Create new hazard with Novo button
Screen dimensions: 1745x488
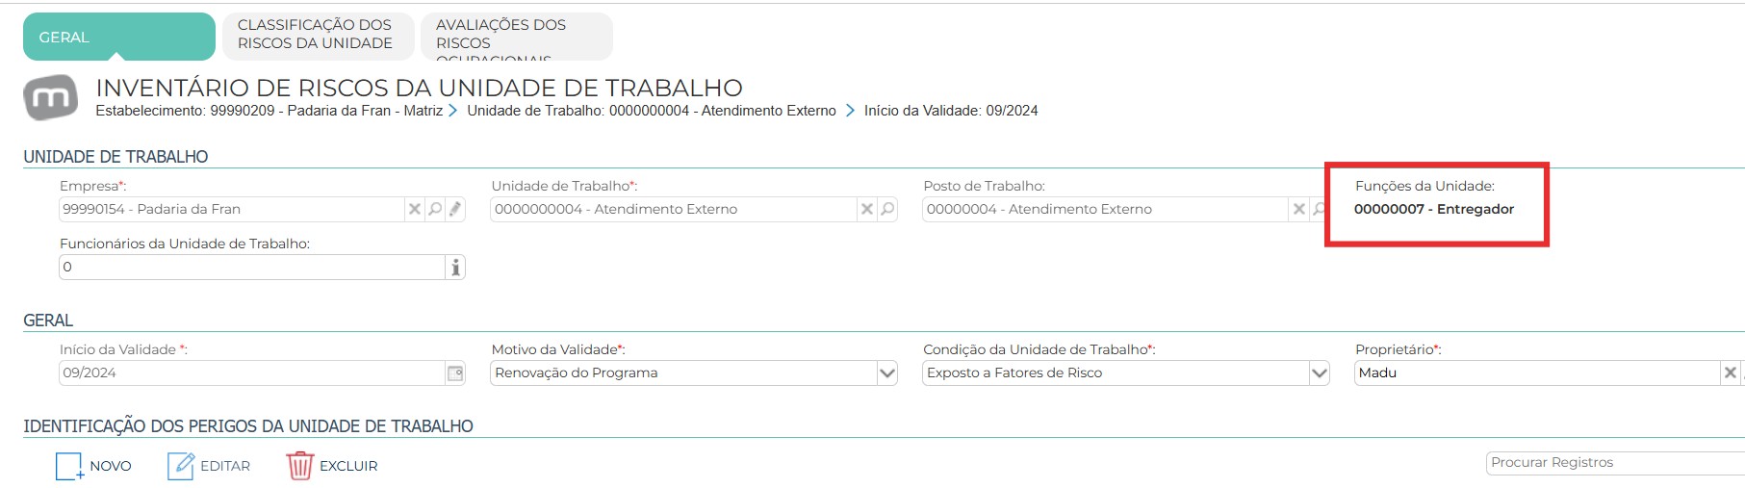click(93, 466)
